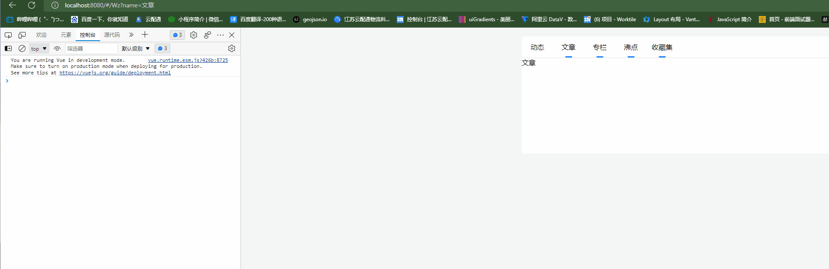Screen dimensions: 829x269
Task: Click the 文章 content text below tabs
Action: tap(528, 63)
